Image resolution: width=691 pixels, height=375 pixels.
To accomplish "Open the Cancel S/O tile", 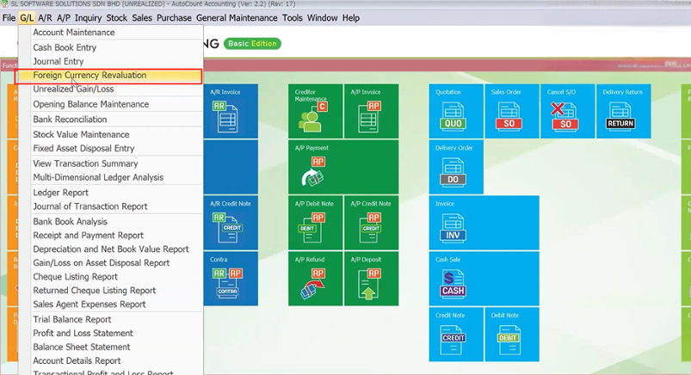I will (568, 111).
